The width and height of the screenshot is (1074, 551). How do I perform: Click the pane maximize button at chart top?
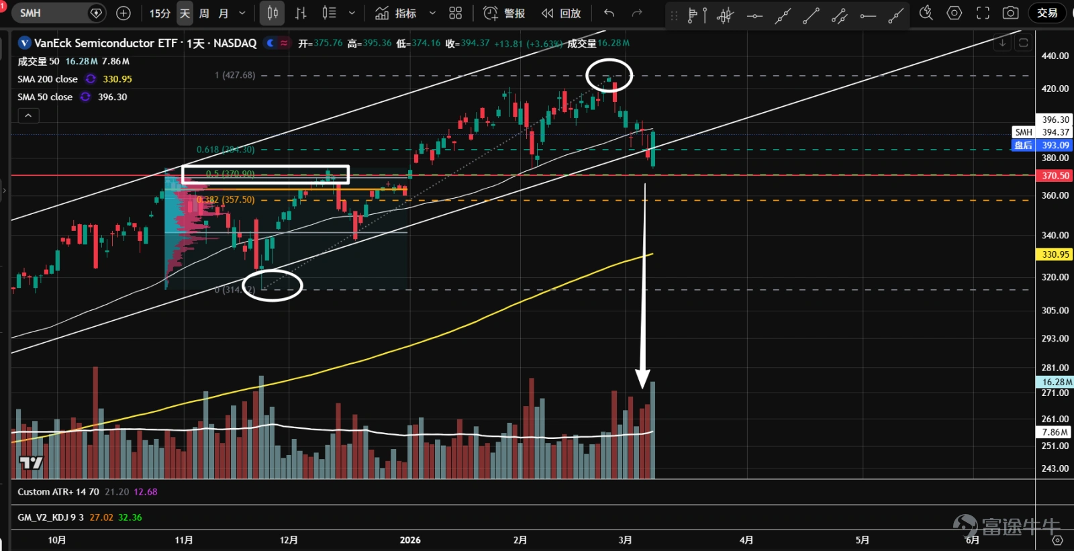[x=1024, y=43]
